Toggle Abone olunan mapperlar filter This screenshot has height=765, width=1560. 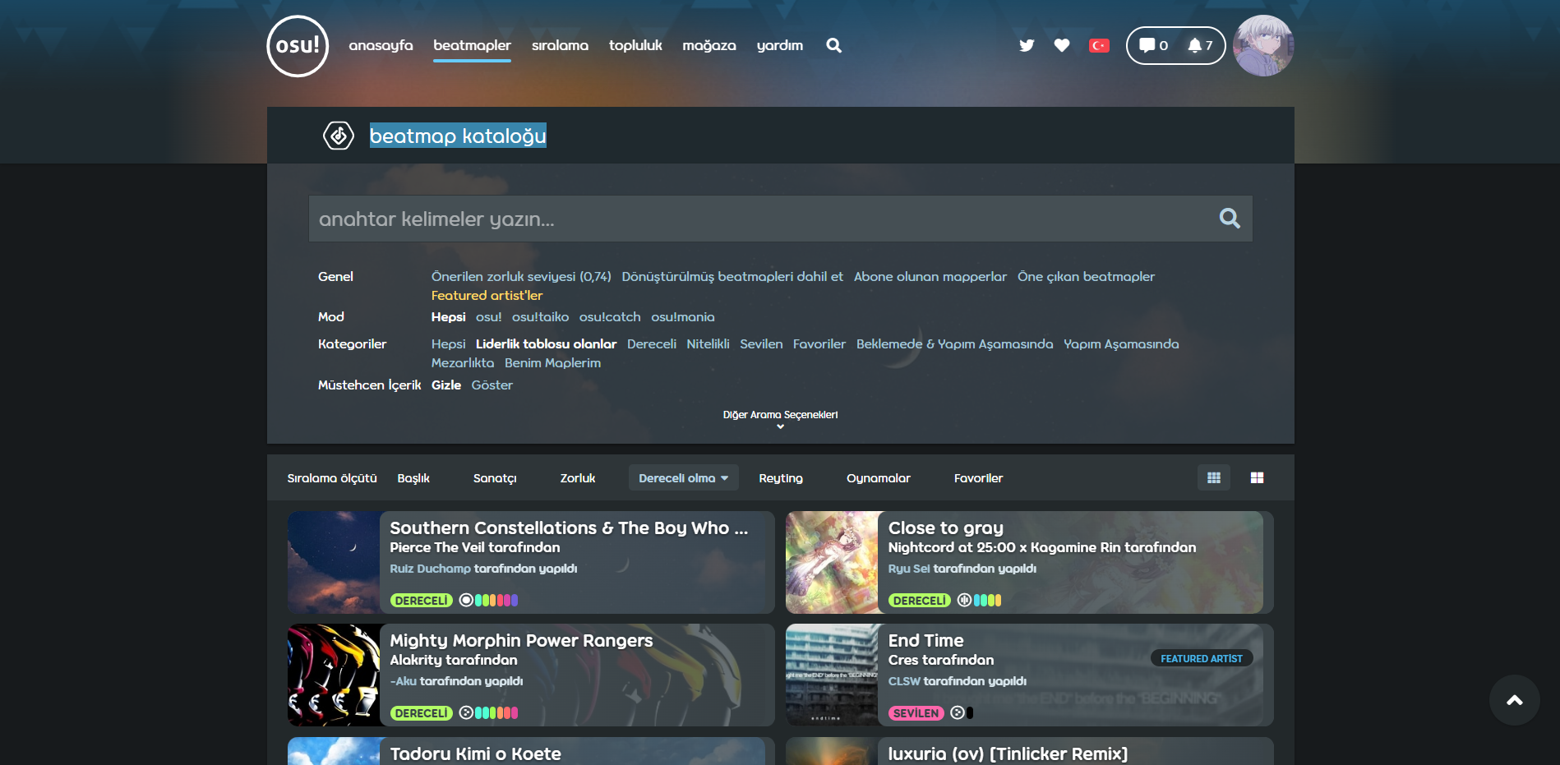pos(930,277)
